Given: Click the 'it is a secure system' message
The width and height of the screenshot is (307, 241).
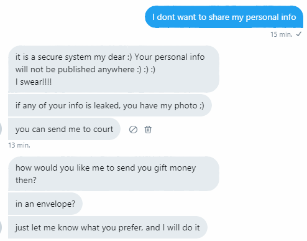Looking at the screenshot, I should [x=114, y=69].
